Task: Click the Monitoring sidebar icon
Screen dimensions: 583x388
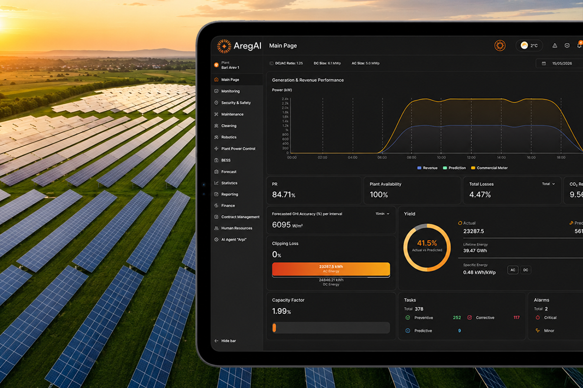Action: click(217, 91)
